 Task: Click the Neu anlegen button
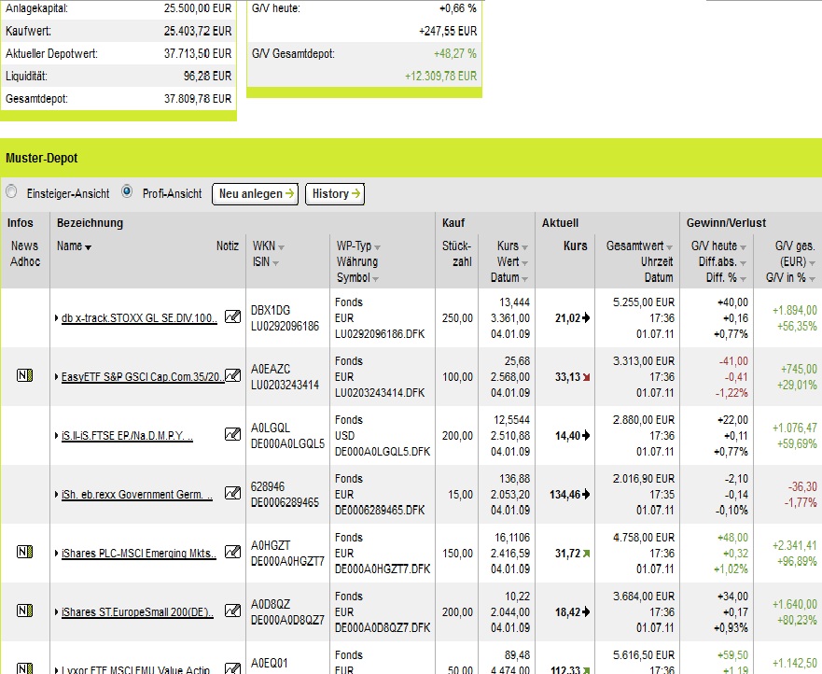click(x=256, y=194)
